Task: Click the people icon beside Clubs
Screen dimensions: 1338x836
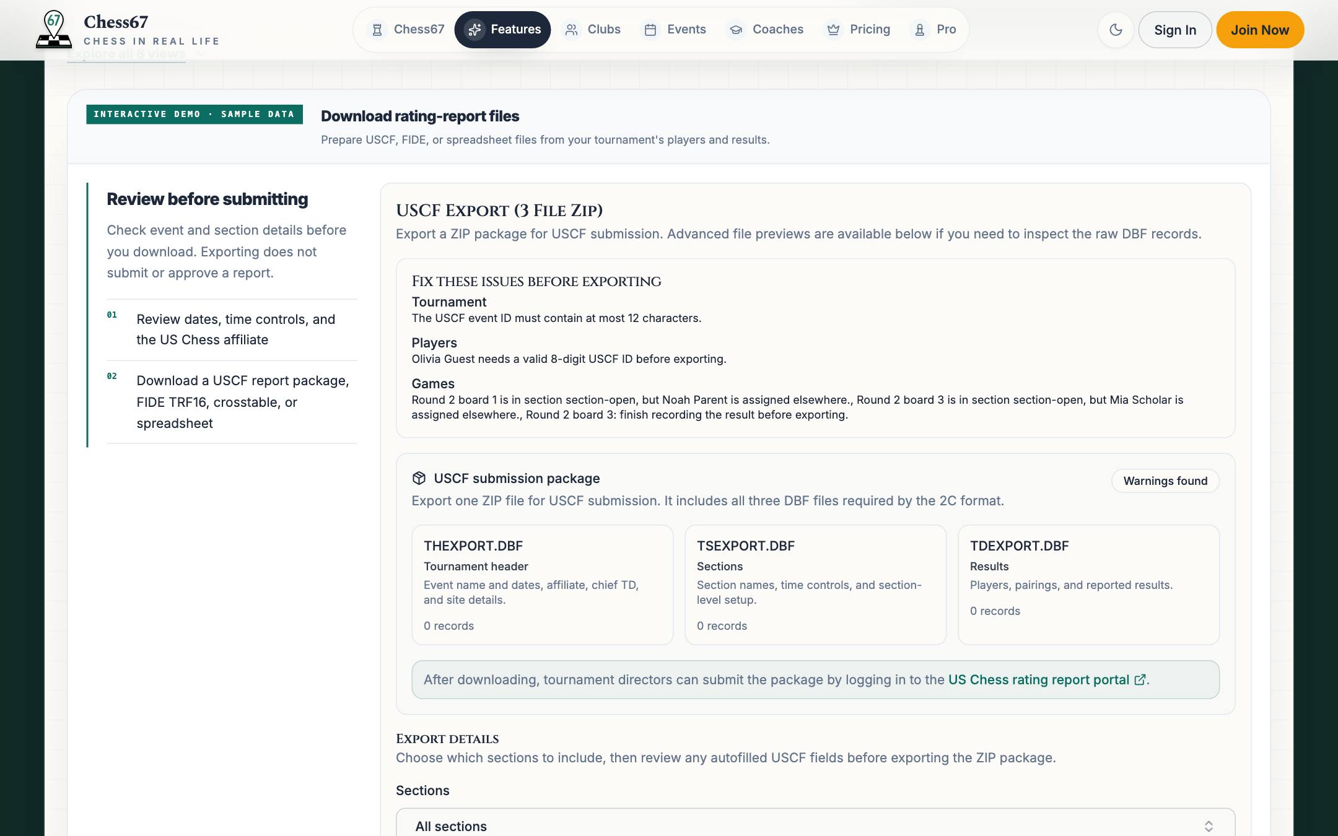Action: [572, 30]
